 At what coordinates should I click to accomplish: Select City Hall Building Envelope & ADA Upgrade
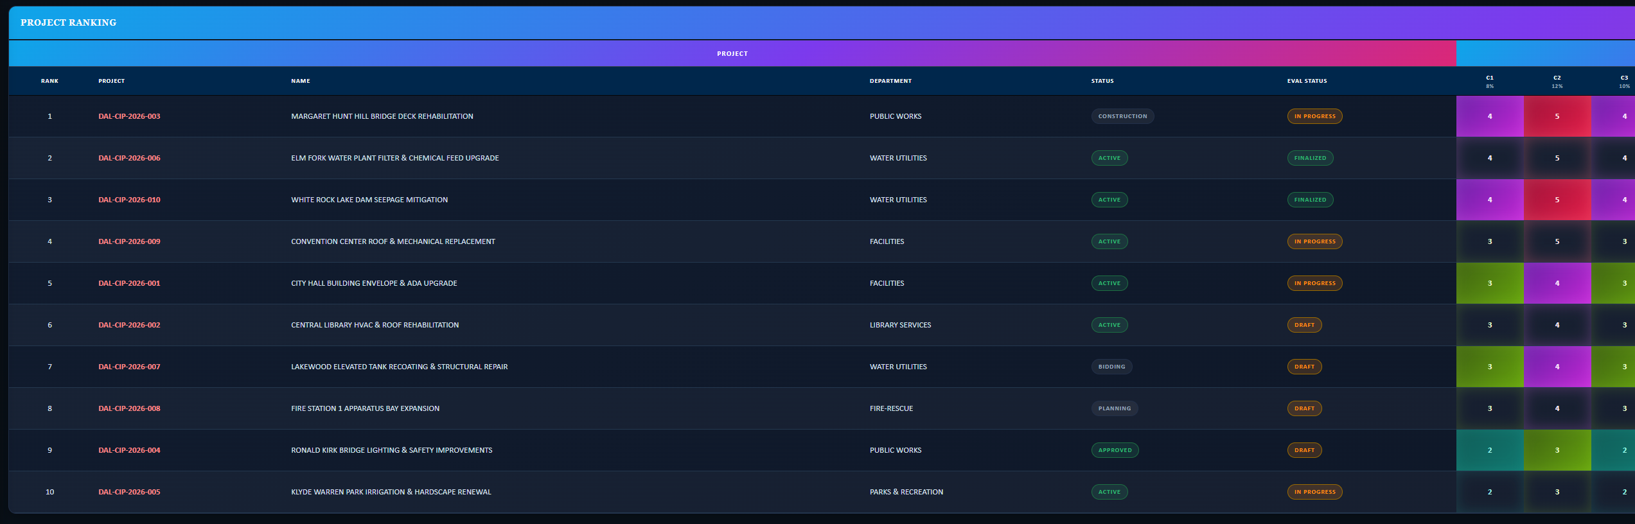pyautogui.click(x=374, y=283)
